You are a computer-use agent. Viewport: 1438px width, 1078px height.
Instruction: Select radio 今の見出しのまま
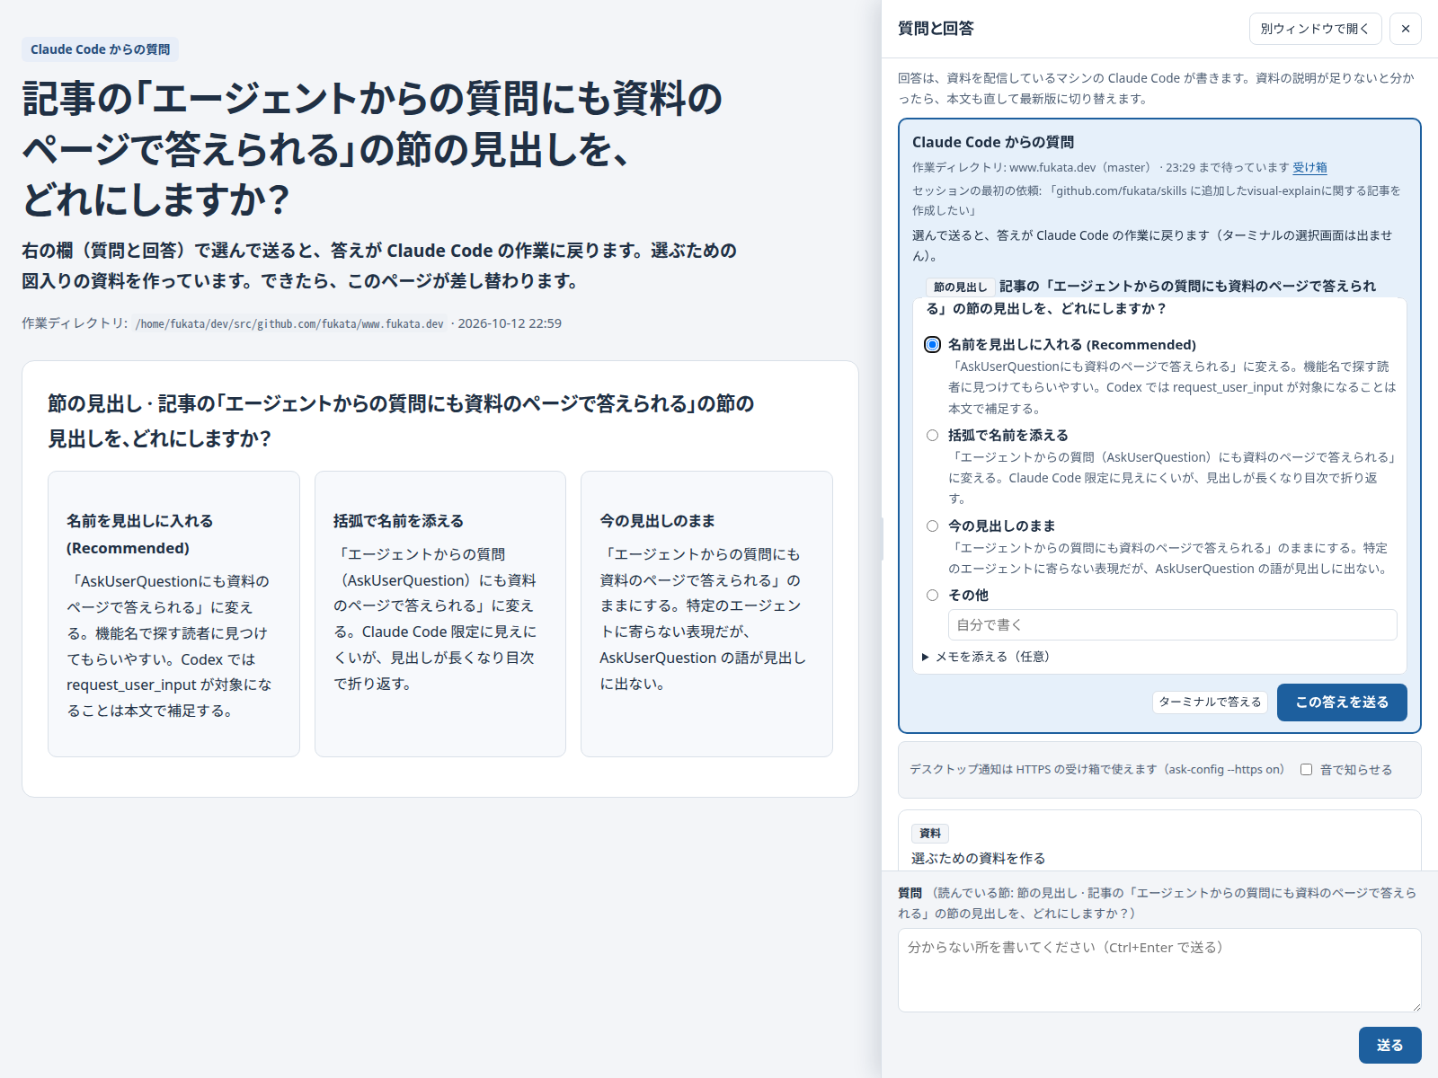(x=933, y=526)
